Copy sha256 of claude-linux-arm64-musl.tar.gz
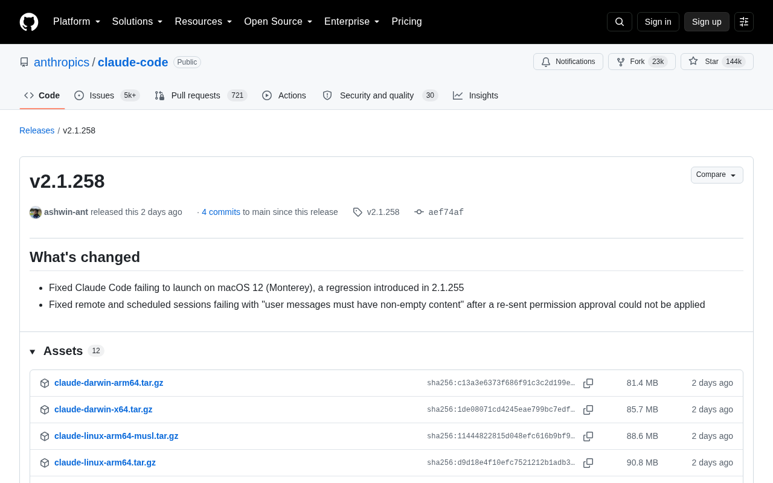 (x=588, y=437)
